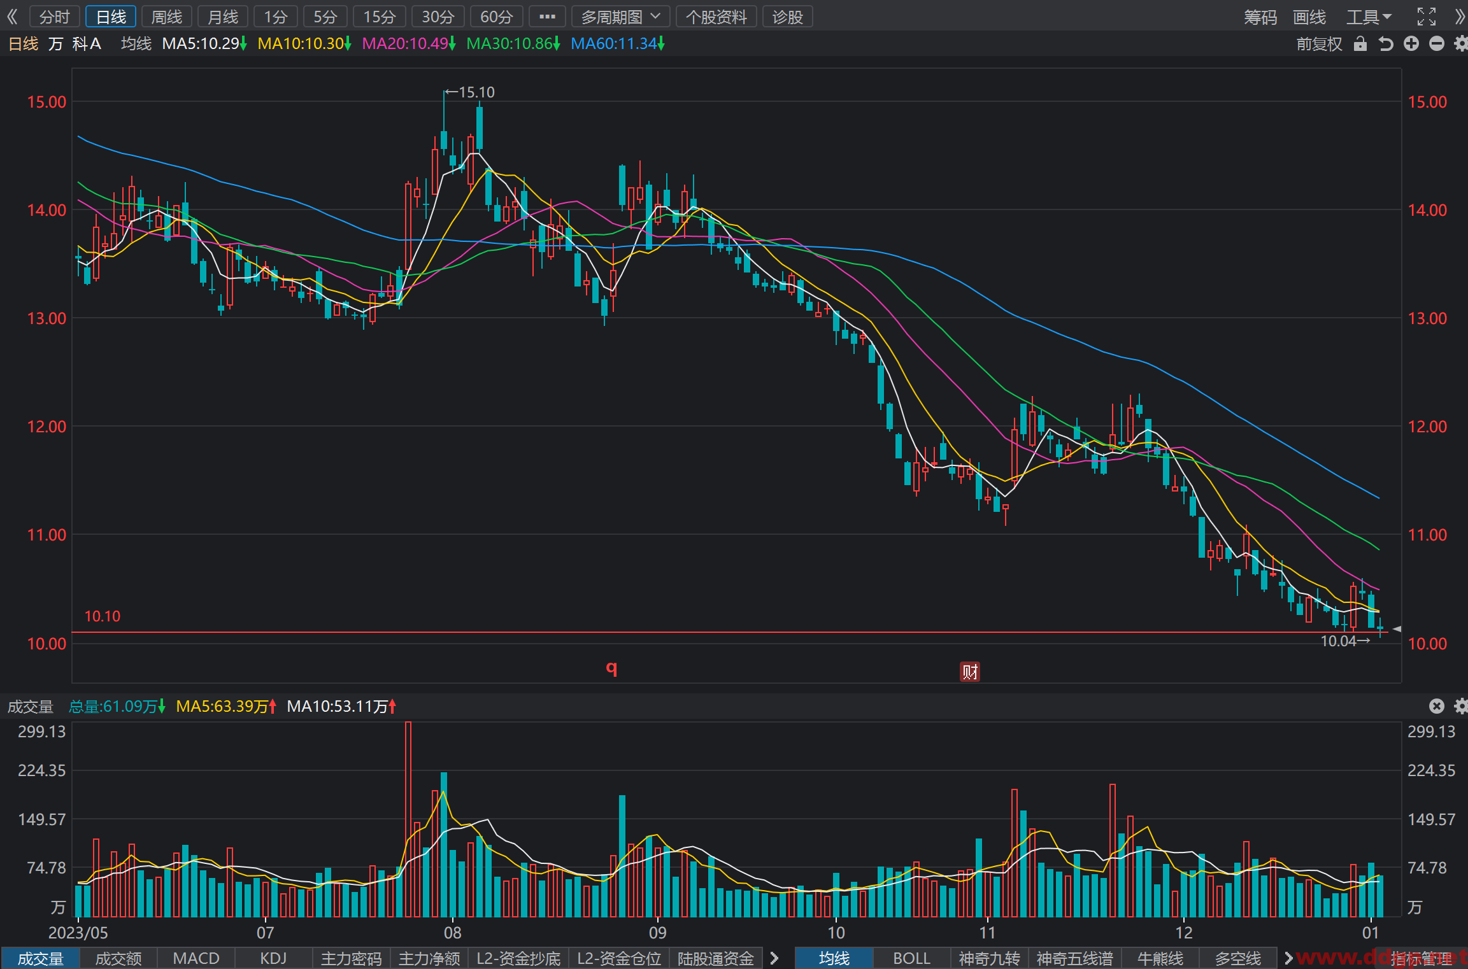This screenshot has width=1468, height=969.
Task: Select KDJ indicator tab
Action: click(x=274, y=958)
